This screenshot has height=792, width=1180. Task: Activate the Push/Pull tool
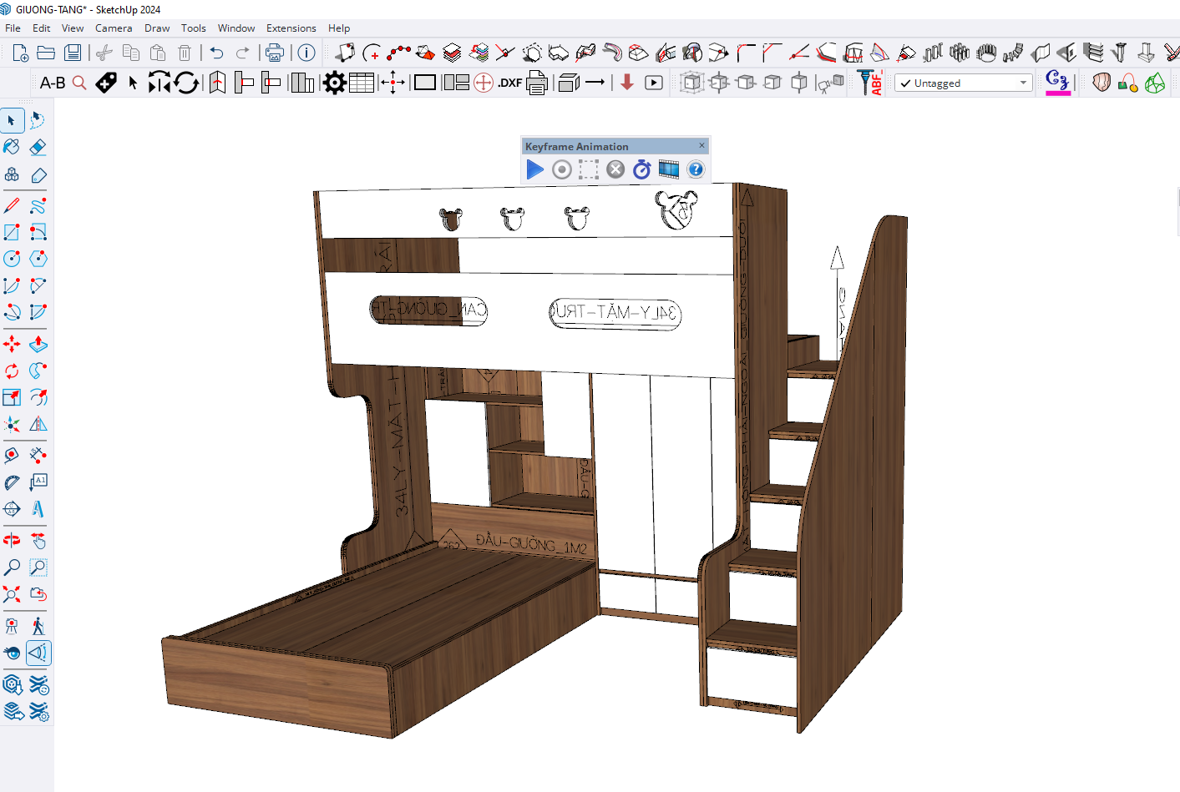click(x=38, y=344)
